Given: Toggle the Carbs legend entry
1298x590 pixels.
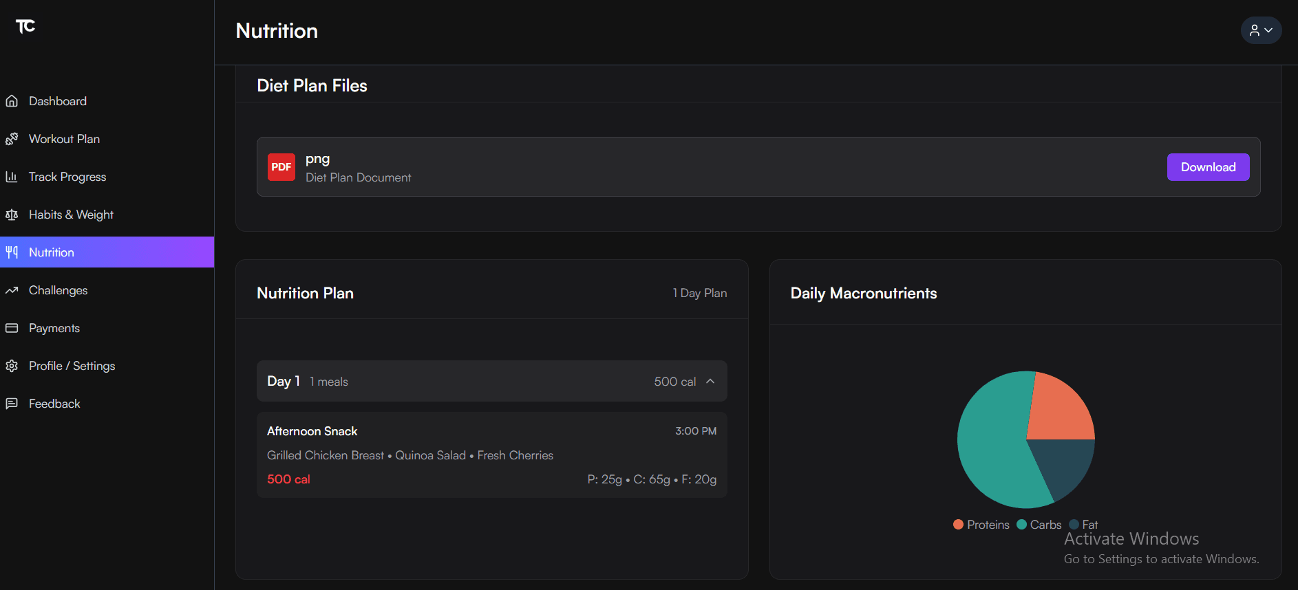Looking at the screenshot, I should [x=1039, y=525].
